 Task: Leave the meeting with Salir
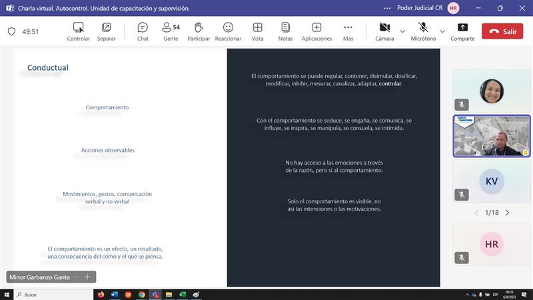(x=502, y=31)
